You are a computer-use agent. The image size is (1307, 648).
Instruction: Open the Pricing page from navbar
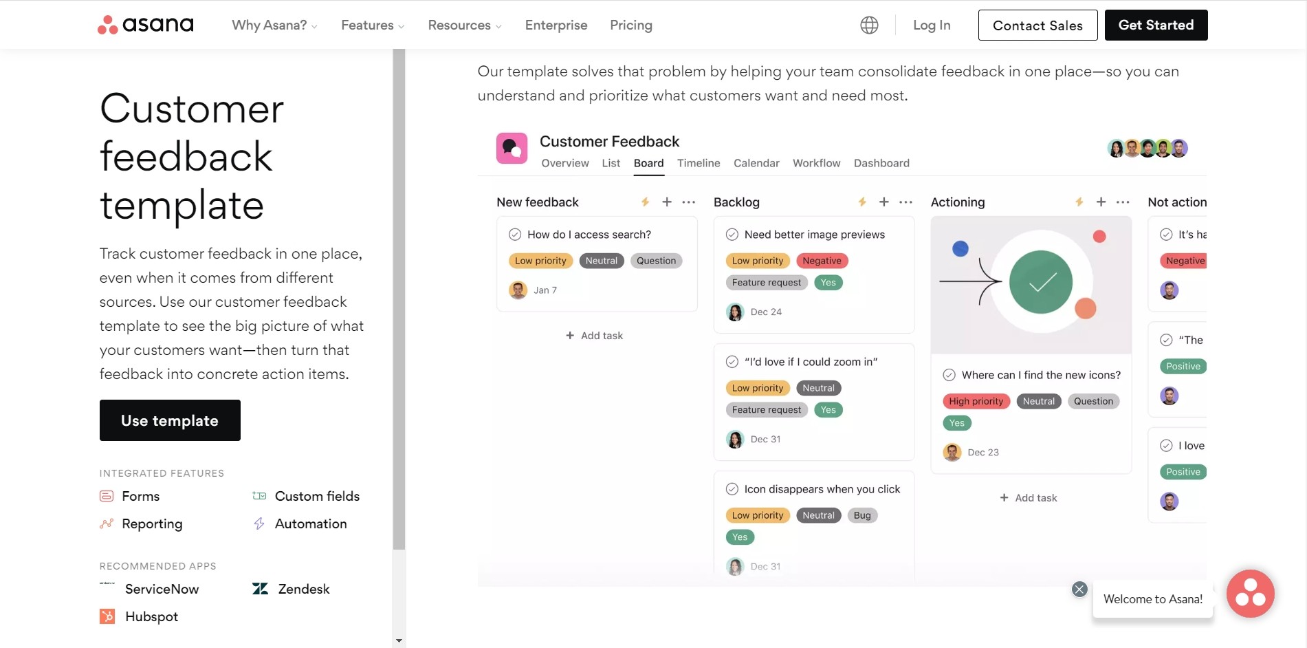pos(630,25)
